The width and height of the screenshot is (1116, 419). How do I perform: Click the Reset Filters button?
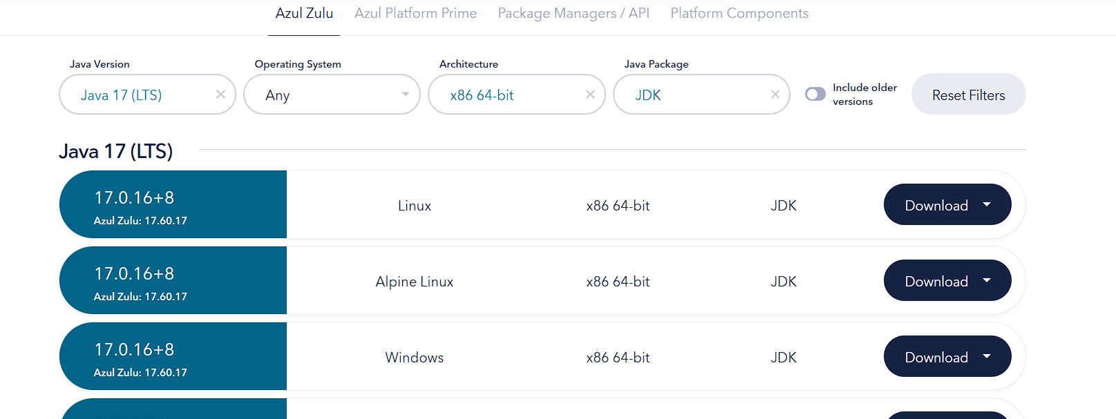pos(969,95)
